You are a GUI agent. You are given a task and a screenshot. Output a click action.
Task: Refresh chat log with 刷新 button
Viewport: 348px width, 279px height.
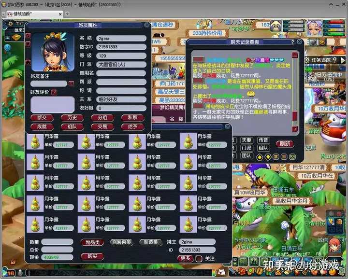click(x=285, y=144)
